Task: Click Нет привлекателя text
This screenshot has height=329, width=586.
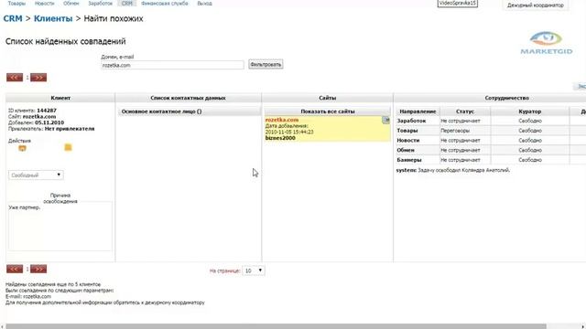Action: click(x=70, y=129)
